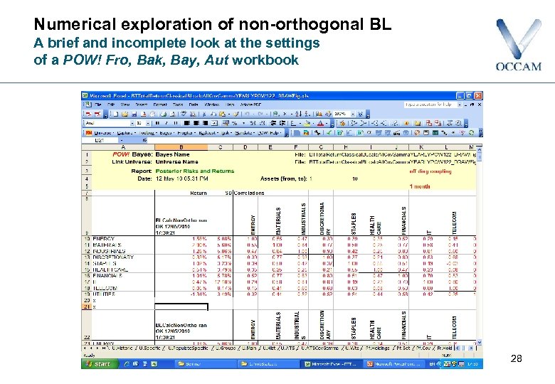Viewport: 555px width, 384px height.
Task: Click the wrench icon in POW toolbar
Action: tap(317, 133)
